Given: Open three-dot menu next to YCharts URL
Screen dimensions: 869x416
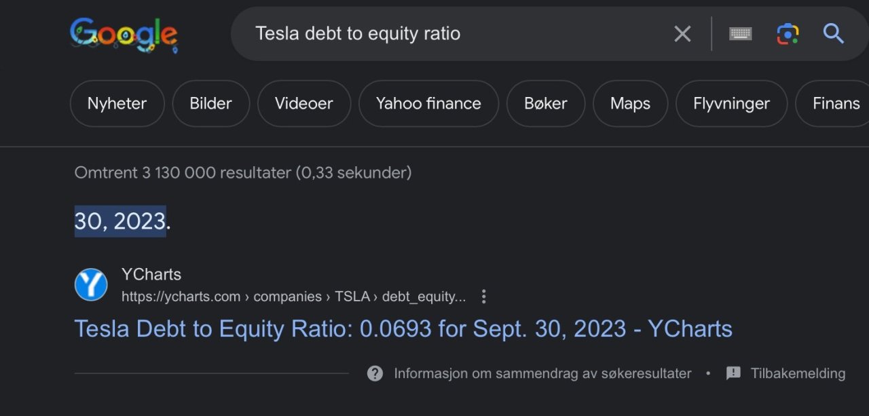Looking at the screenshot, I should click(483, 297).
